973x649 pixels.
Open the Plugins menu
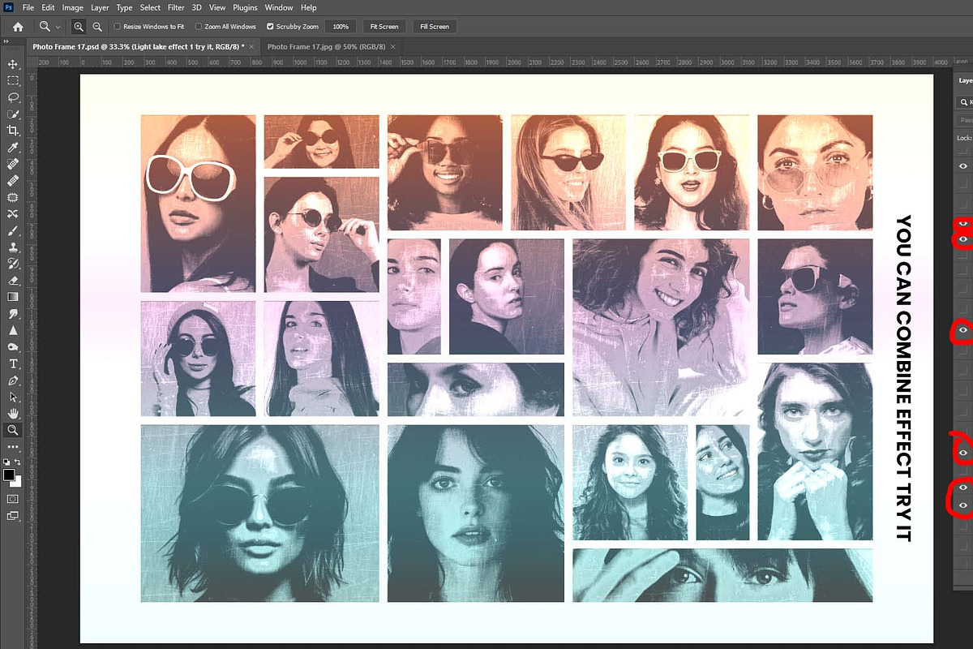coord(245,7)
